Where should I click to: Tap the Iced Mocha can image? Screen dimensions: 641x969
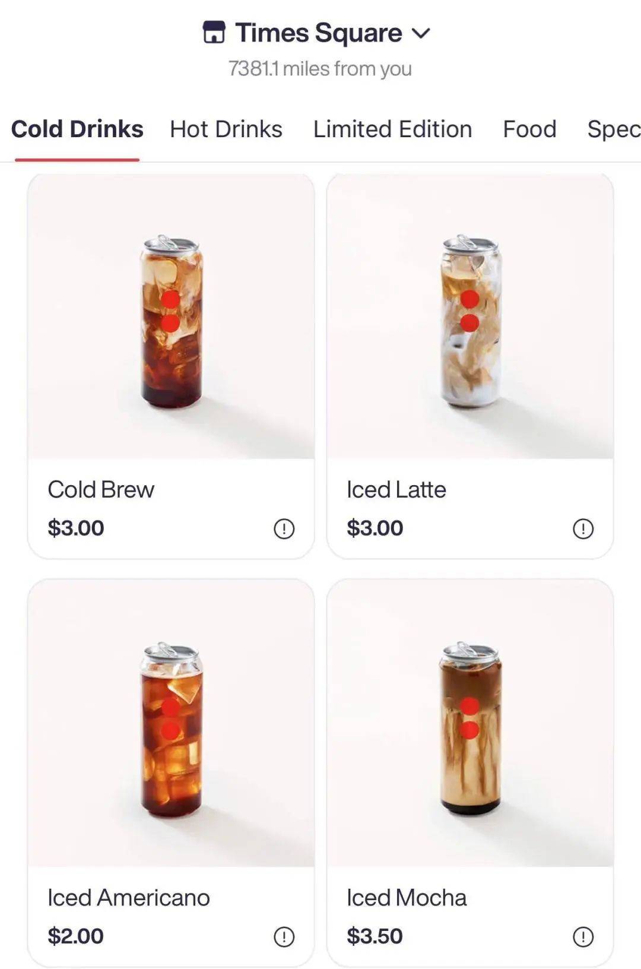[470, 729]
